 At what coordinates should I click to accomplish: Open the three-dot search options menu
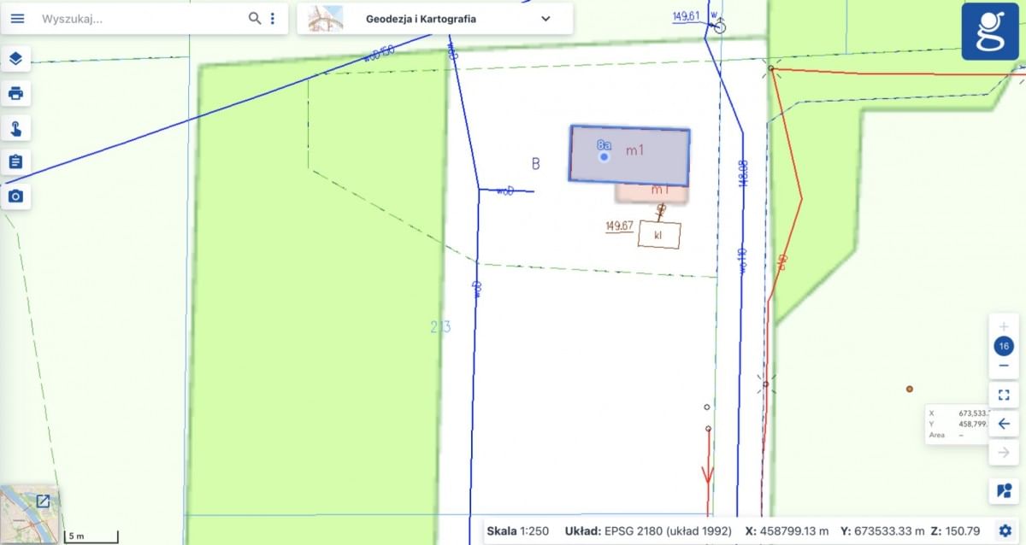coord(273,18)
